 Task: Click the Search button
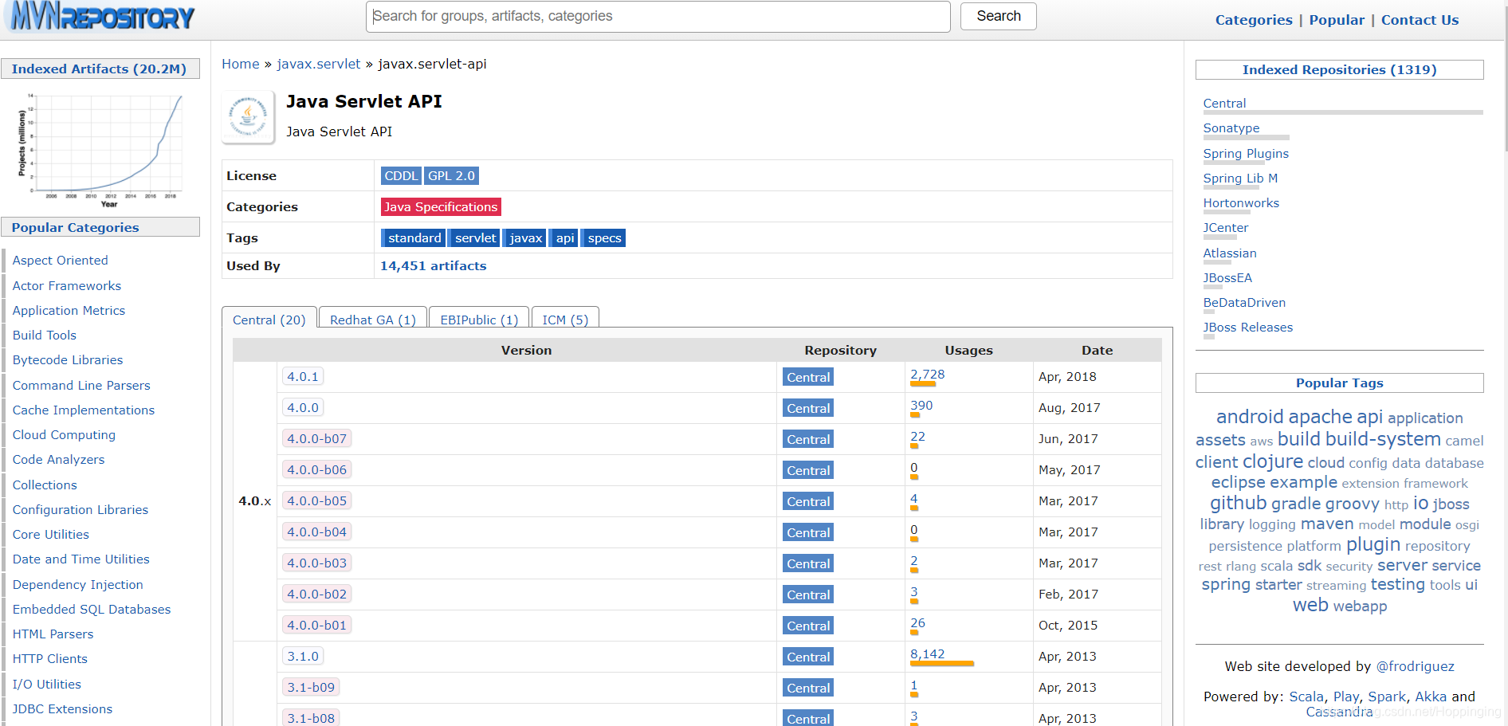pos(998,16)
